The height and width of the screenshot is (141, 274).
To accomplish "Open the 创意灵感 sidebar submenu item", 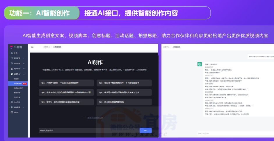I will tap(17, 97).
